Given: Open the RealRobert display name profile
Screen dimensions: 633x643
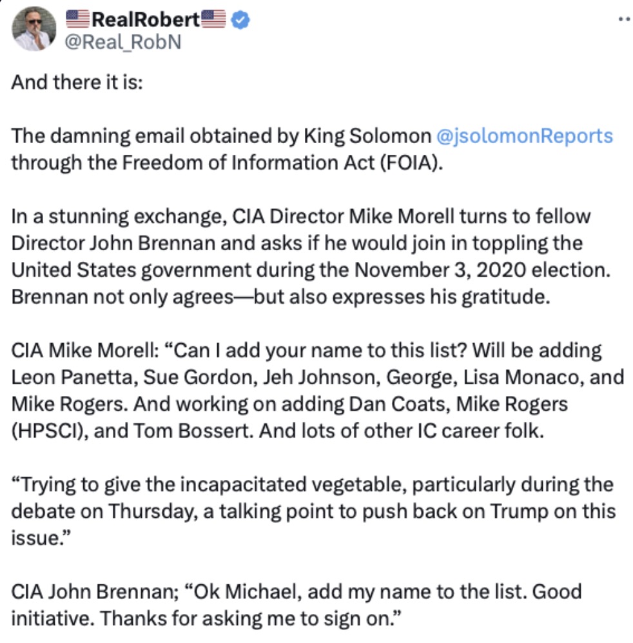Looking at the screenshot, I should point(146,19).
